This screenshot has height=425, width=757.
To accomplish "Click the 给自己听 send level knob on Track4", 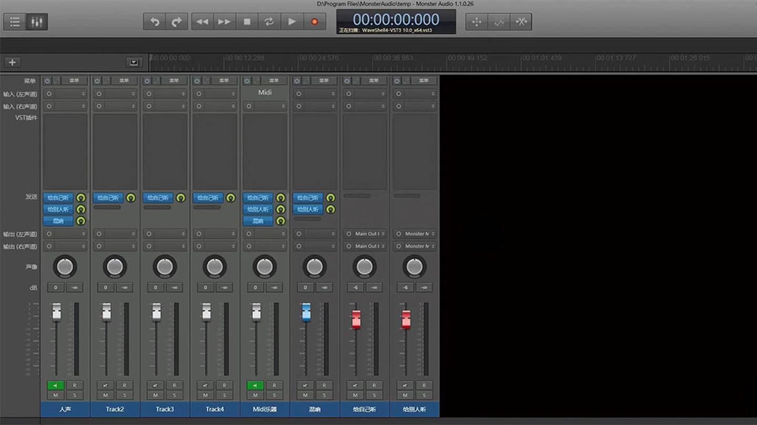I will point(230,198).
